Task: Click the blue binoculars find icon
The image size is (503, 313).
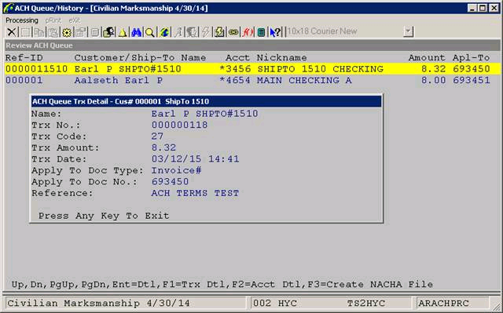Action: (x=136, y=32)
